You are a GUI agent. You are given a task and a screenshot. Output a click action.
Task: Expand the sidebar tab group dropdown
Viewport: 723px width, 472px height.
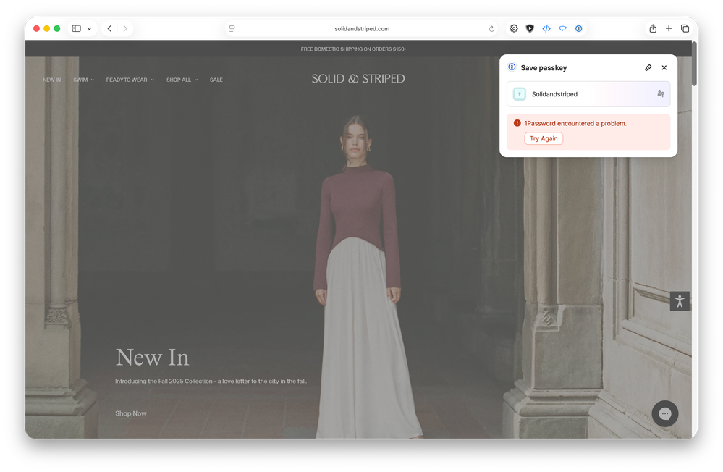[90, 29]
